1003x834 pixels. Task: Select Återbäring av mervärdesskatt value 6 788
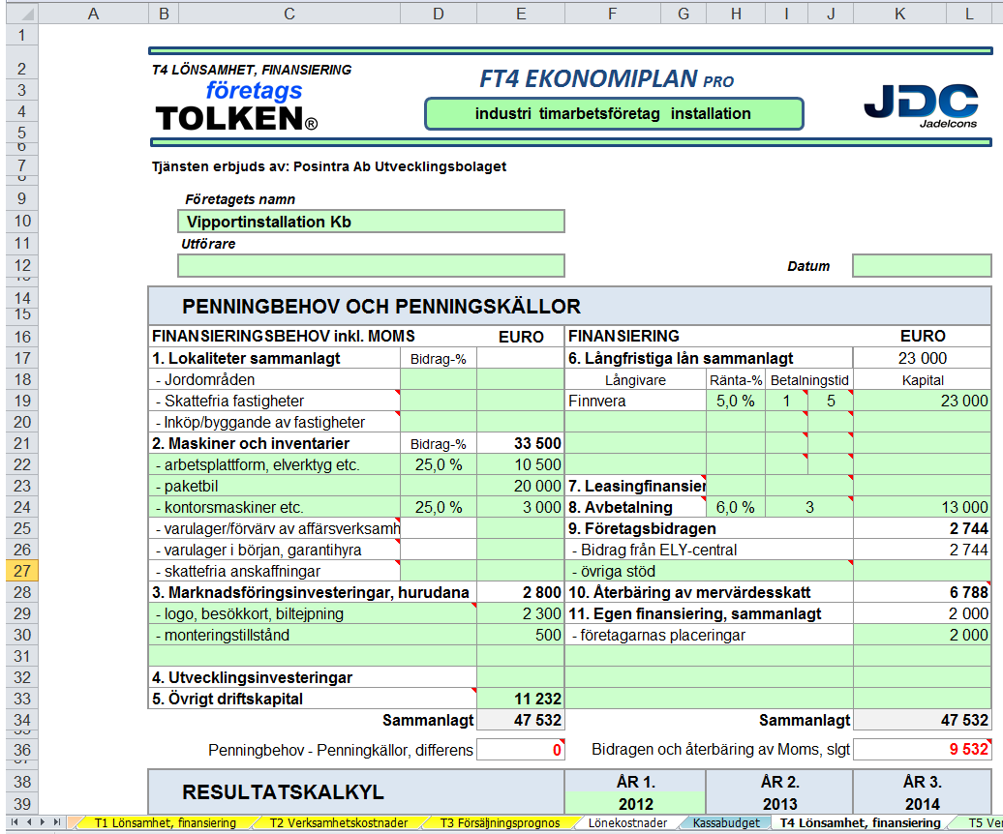(922, 592)
